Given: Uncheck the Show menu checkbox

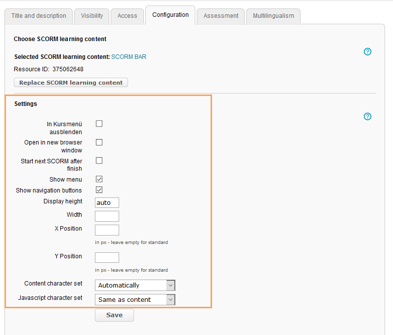Looking at the screenshot, I should click(99, 179).
